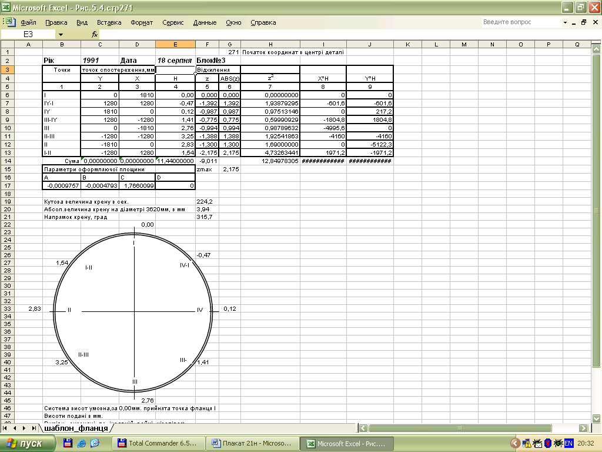
Task: Select cell with coefficient 1,7660099
Action: (137, 185)
